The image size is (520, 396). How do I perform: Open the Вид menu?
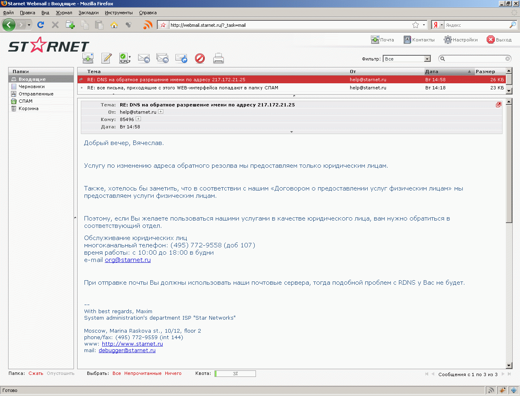point(45,13)
